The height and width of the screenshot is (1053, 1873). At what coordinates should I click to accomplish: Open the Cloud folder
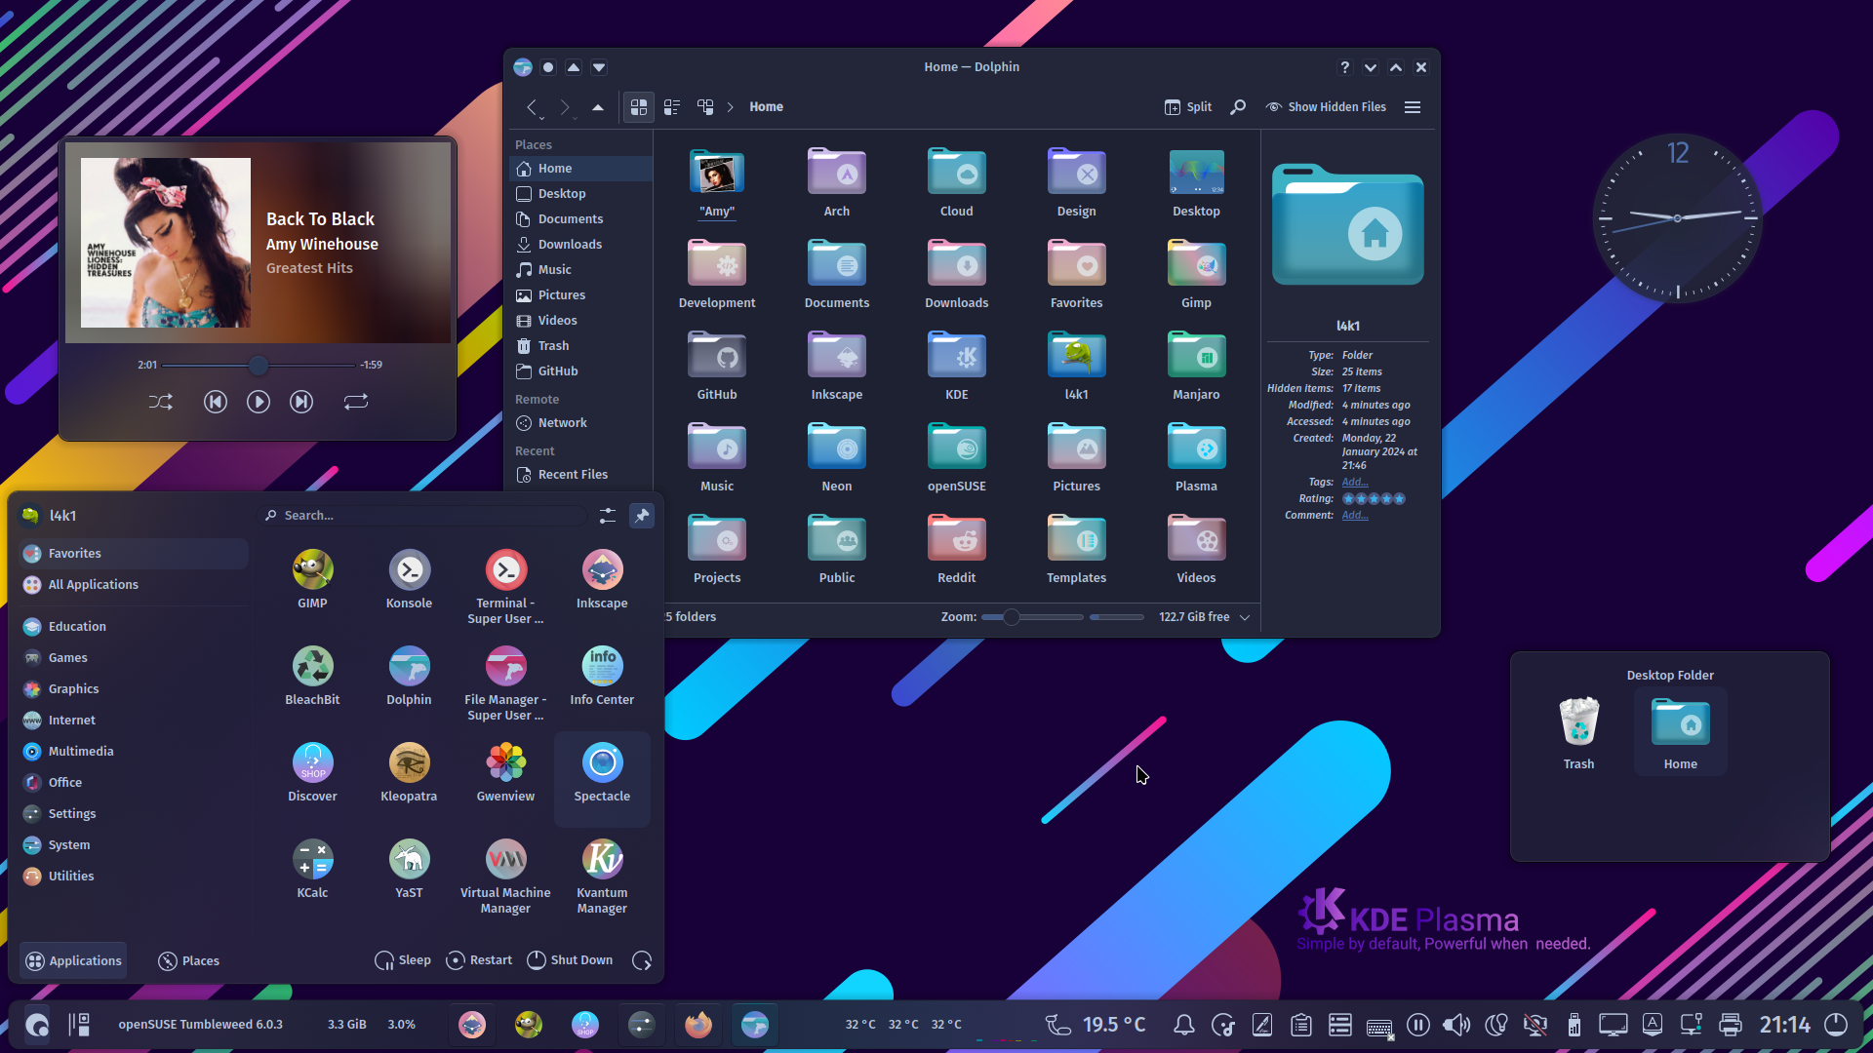[956, 182]
